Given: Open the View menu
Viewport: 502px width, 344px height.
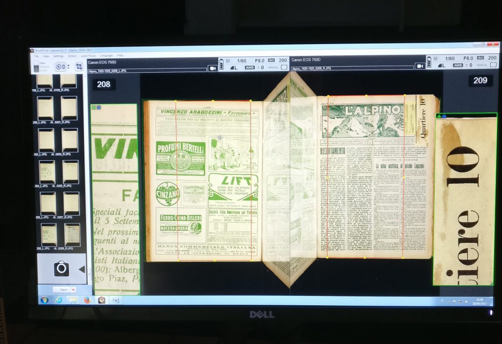Looking at the screenshot, I should click(46, 56).
